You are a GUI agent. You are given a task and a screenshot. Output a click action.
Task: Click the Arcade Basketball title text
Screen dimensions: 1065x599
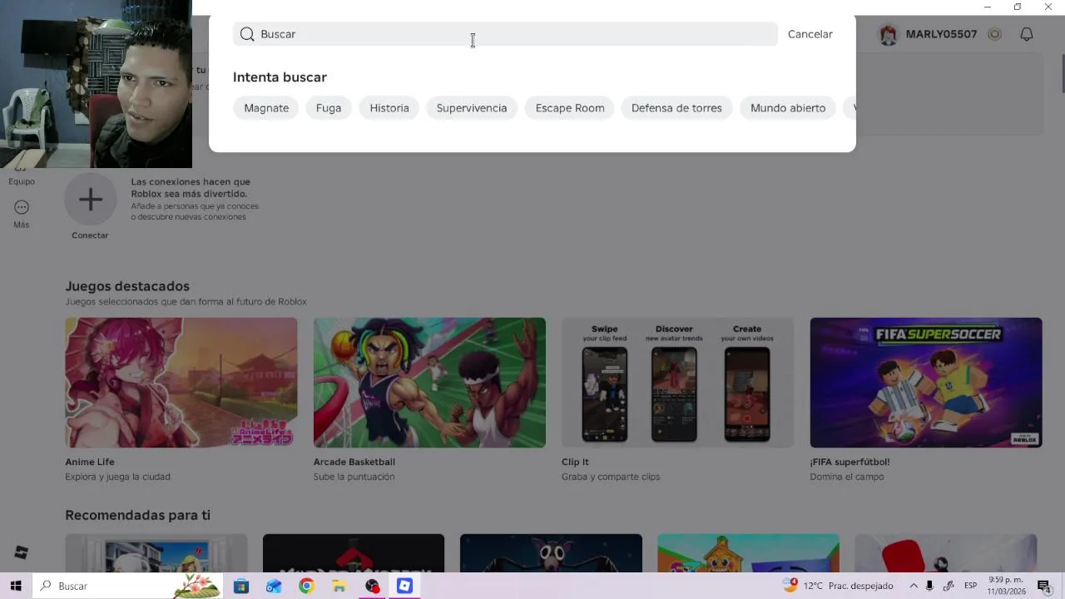pyautogui.click(x=354, y=462)
